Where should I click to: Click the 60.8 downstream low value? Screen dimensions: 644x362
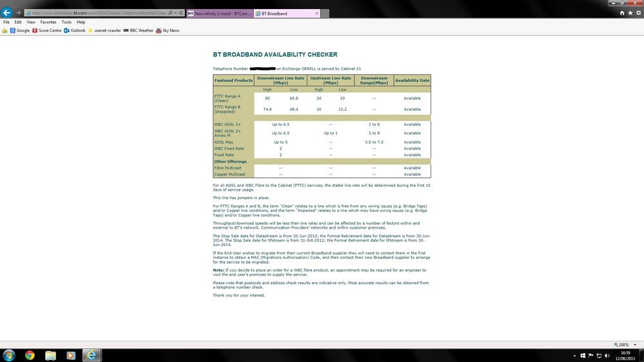click(294, 99)
